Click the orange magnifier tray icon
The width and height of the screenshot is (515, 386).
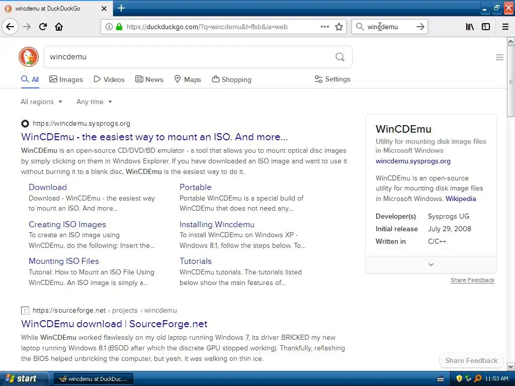[478, 378]
